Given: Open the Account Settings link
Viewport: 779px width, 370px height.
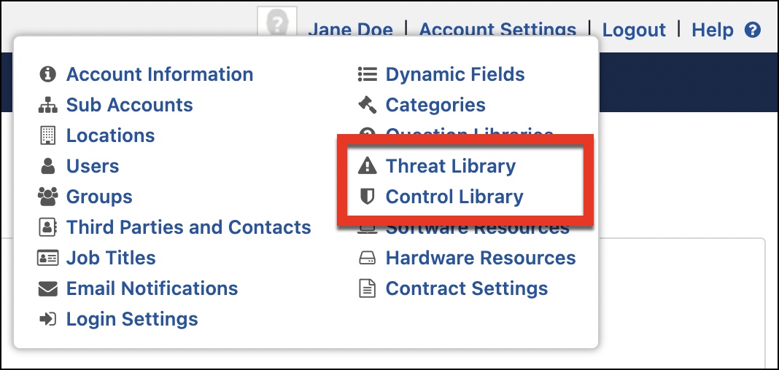Looking at the screenshot, I should 497,31.
